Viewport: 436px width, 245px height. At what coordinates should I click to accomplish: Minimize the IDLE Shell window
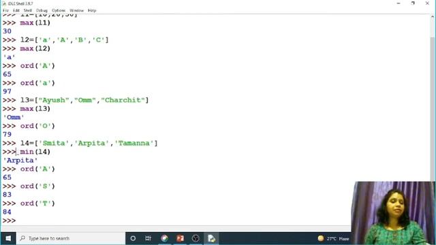pos(399,3)
